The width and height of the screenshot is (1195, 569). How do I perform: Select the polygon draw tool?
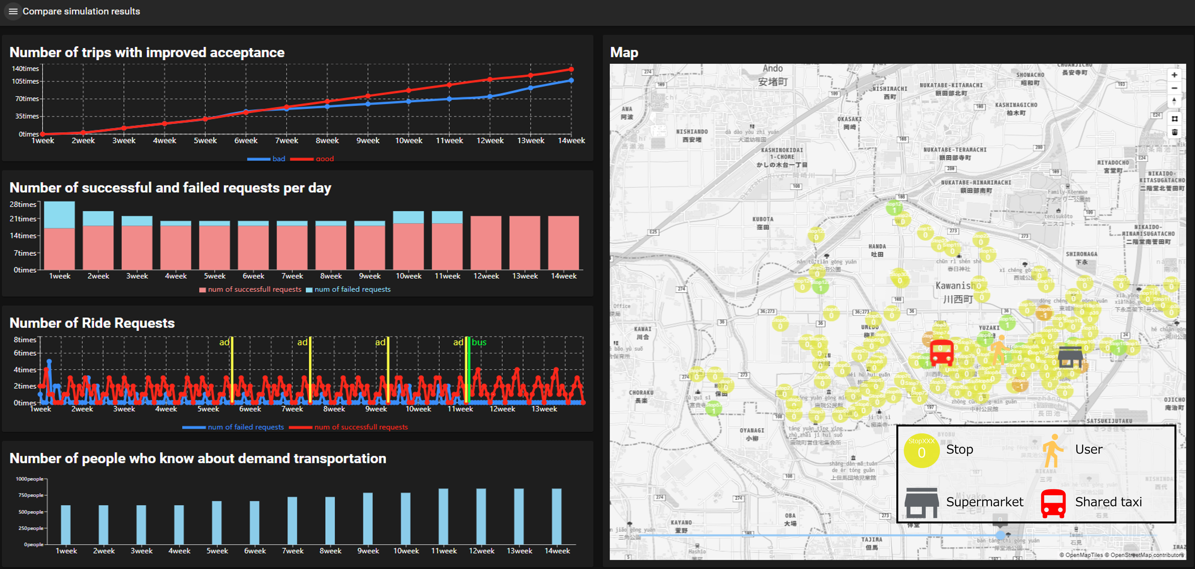click(1175, 119)
